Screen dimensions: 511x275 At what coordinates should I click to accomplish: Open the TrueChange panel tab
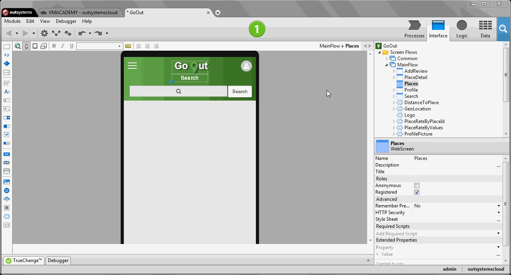pos(24,260)
